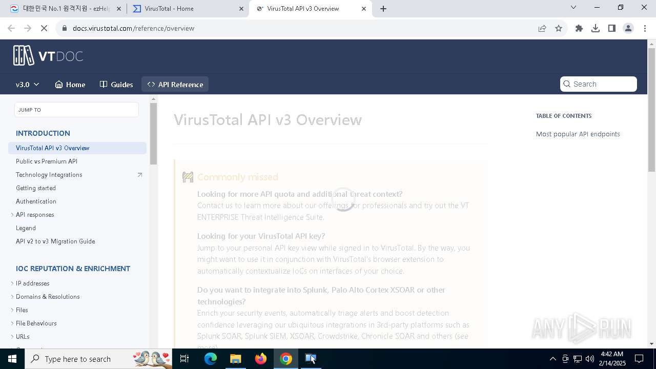656x369 pixels.
Task: Click external link arrow beside Technology Integrations
Action: (139, 175)
